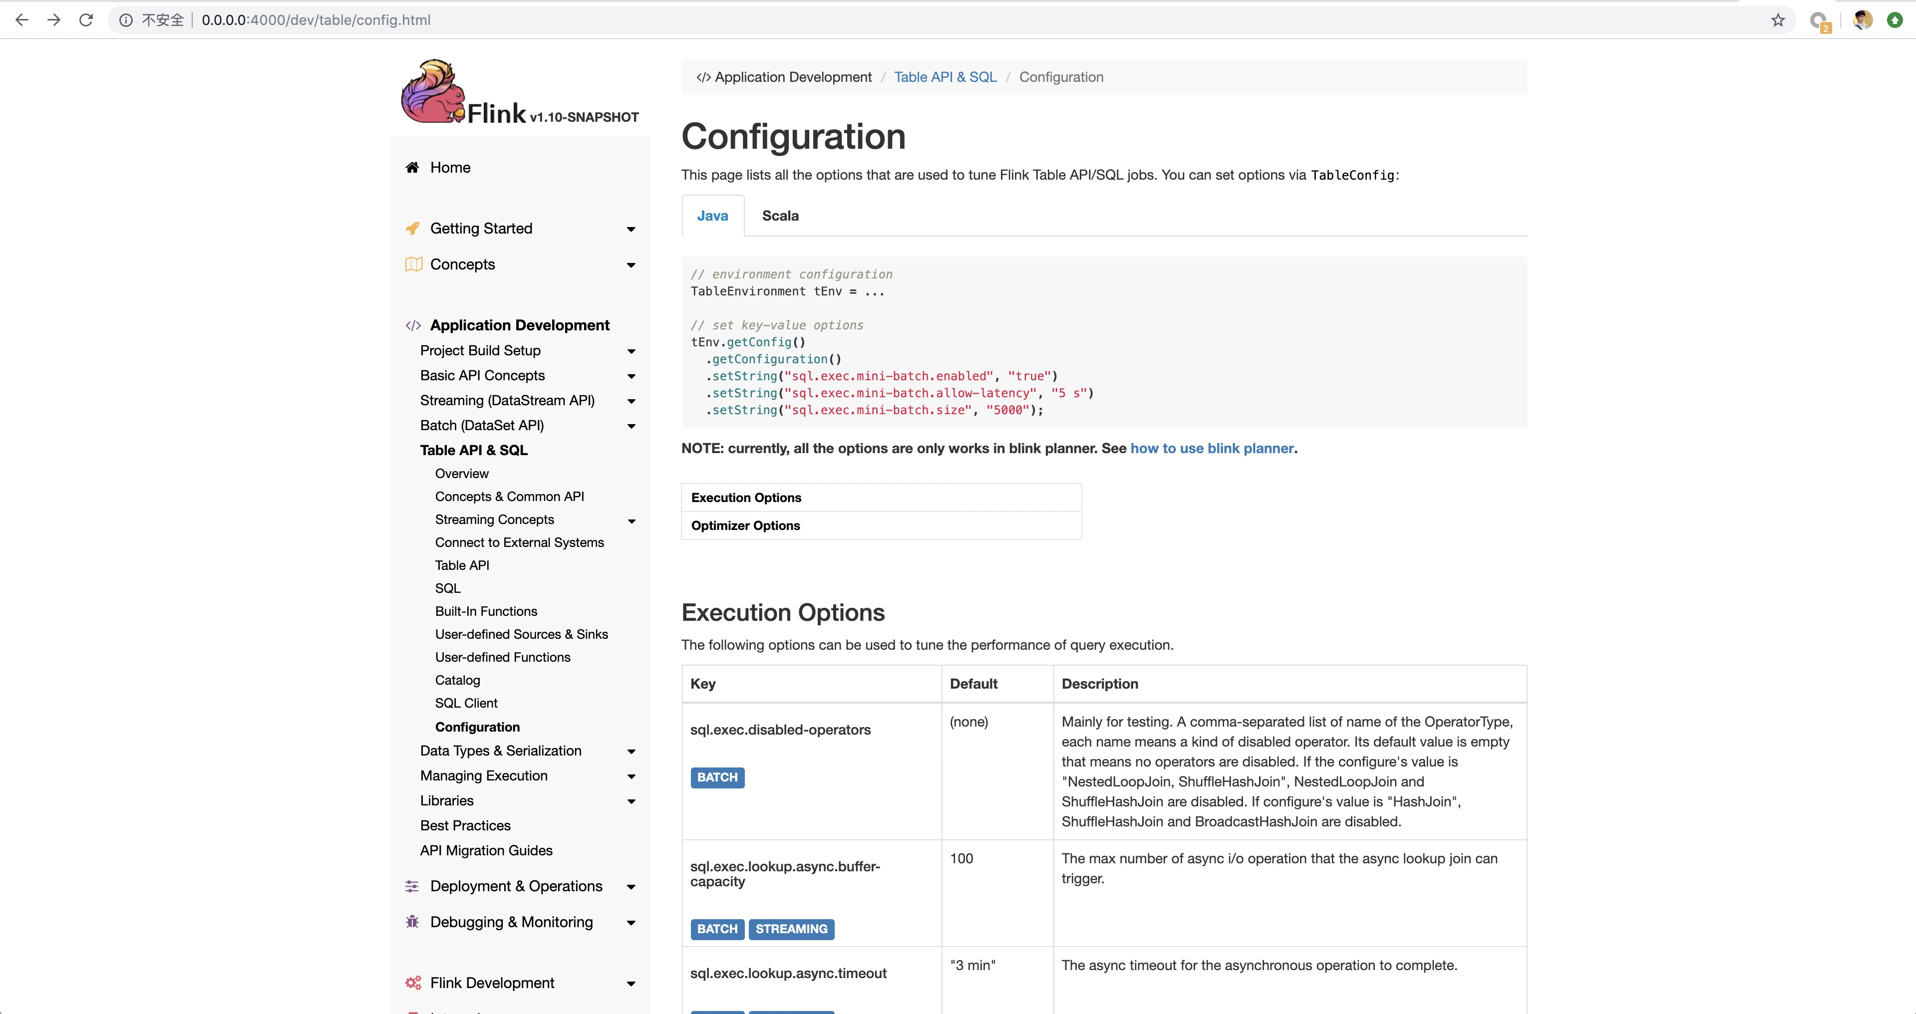Switch to the Scala code tab
The width and height of the screenshot is (1916, 1014).
point(779,216)
